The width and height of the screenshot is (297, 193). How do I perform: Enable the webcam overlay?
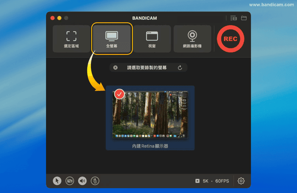point(70,181)
